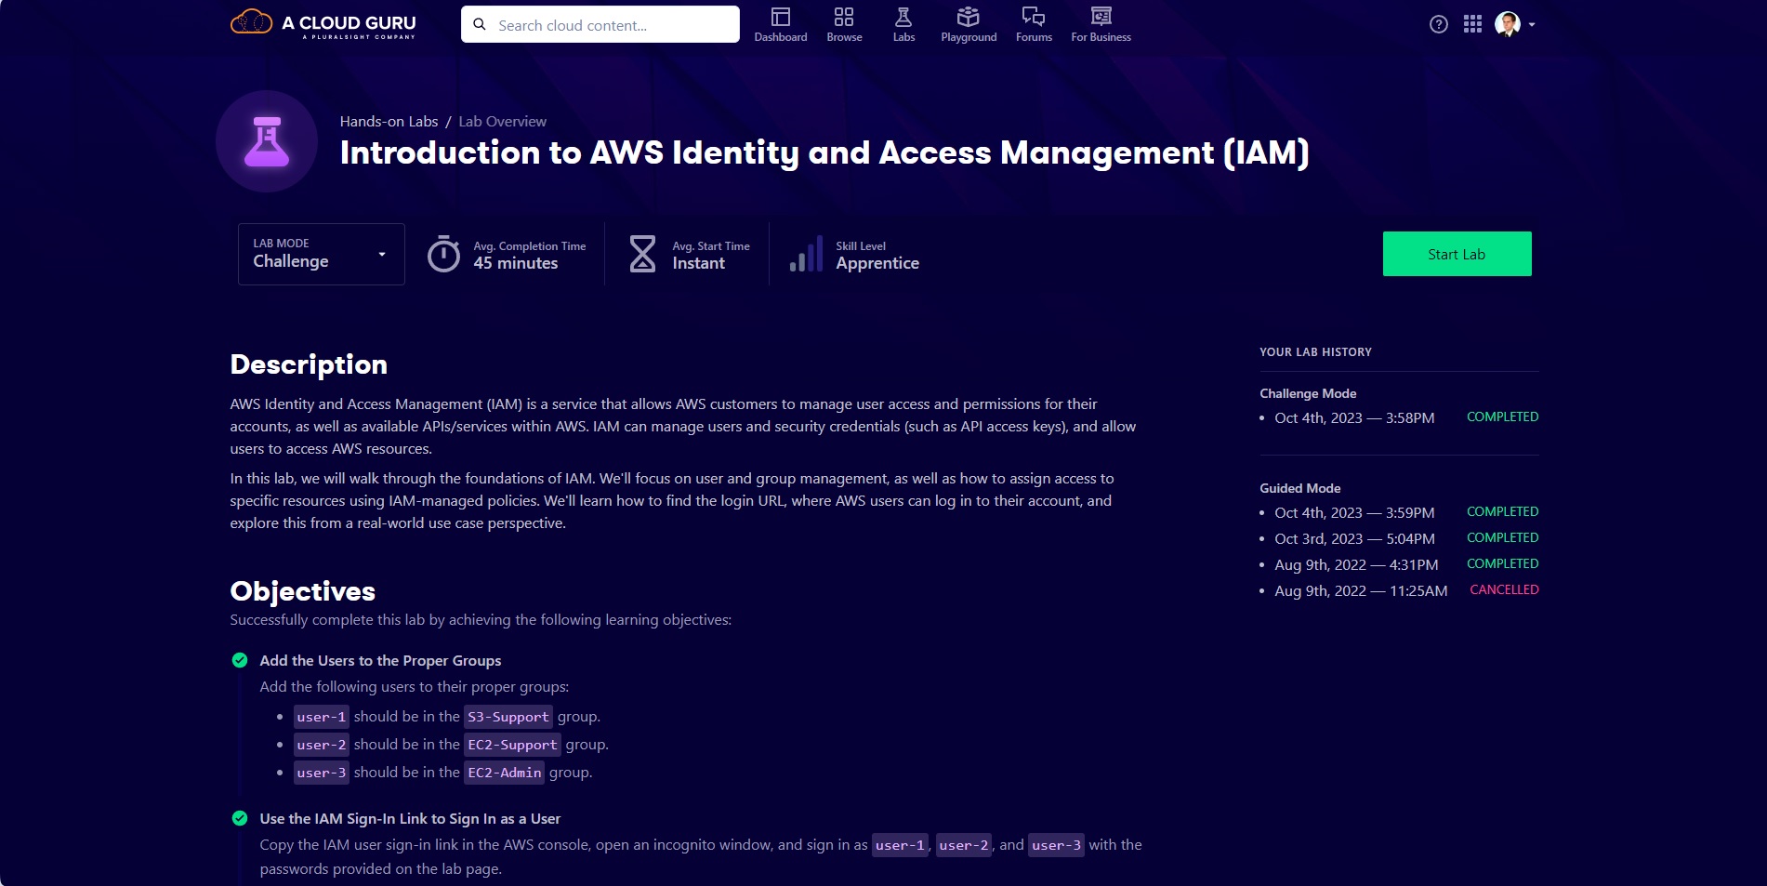Click the skill level bars icon

pyautogui.click(x=806, y=254)
